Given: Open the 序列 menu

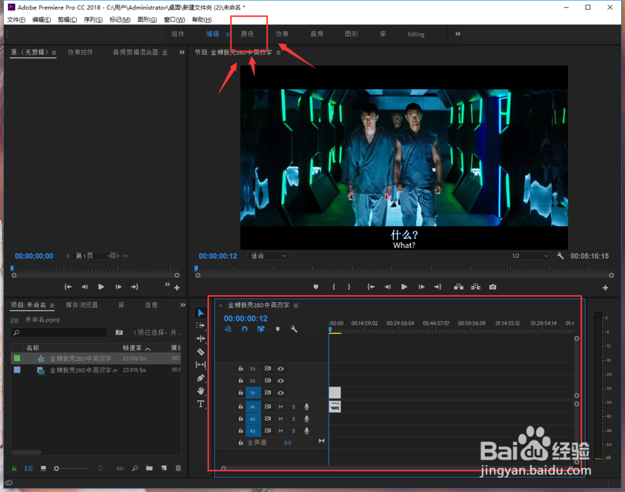Looking at the screenshot, I should click(93, 19).
